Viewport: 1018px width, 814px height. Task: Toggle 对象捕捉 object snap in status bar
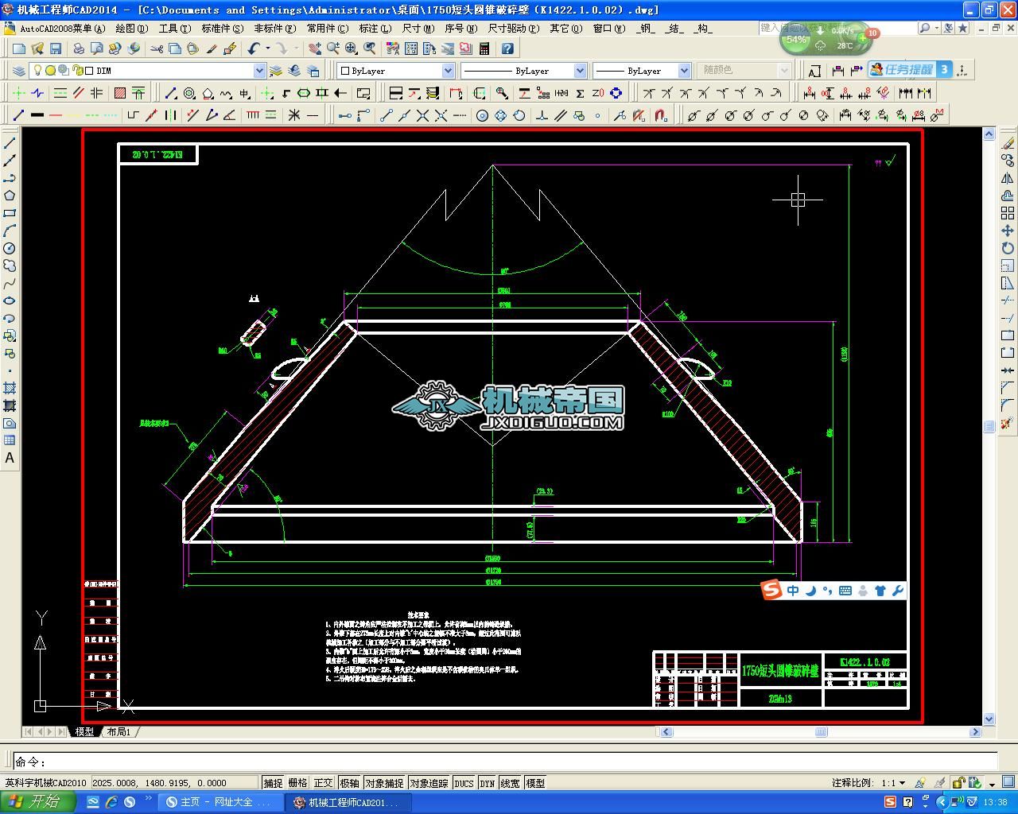coord(384,783)
